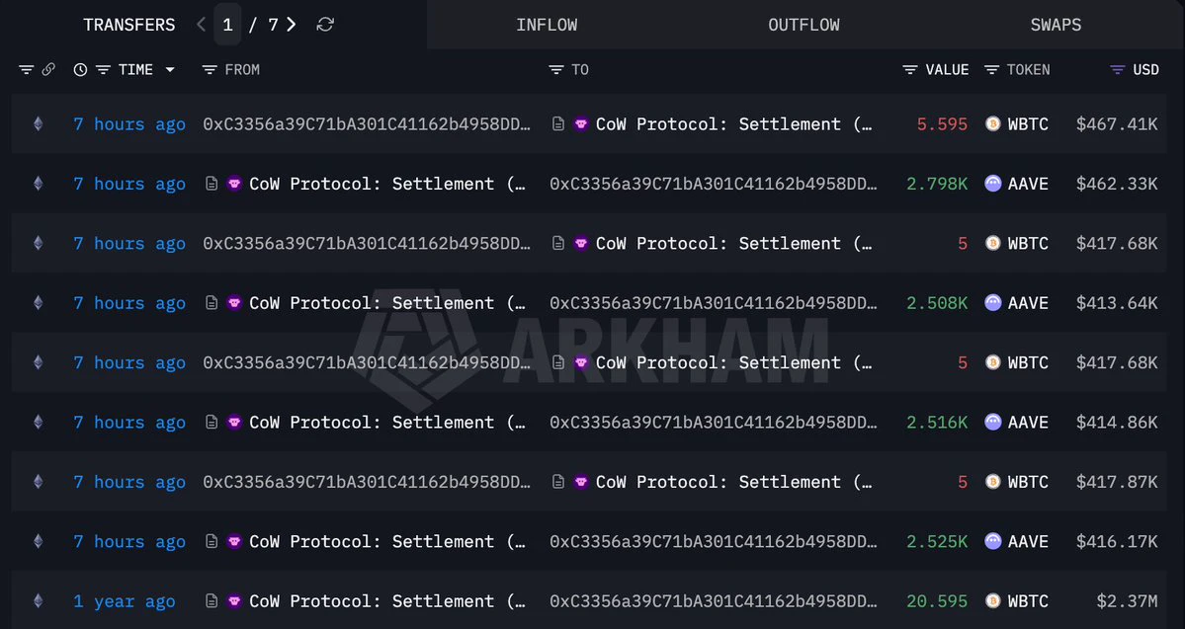Open the USD column filter

1117,69
